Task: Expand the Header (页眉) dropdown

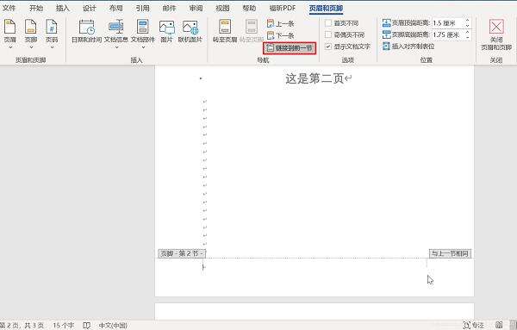Action: 9,34
